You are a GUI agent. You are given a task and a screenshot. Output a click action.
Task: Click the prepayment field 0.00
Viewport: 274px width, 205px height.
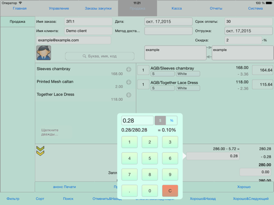pos(255,172)
